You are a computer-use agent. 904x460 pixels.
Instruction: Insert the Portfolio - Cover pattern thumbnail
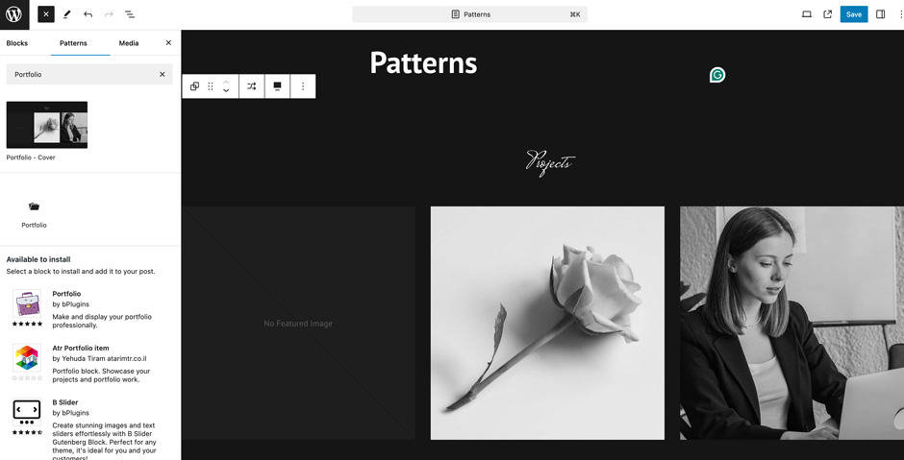47,125
